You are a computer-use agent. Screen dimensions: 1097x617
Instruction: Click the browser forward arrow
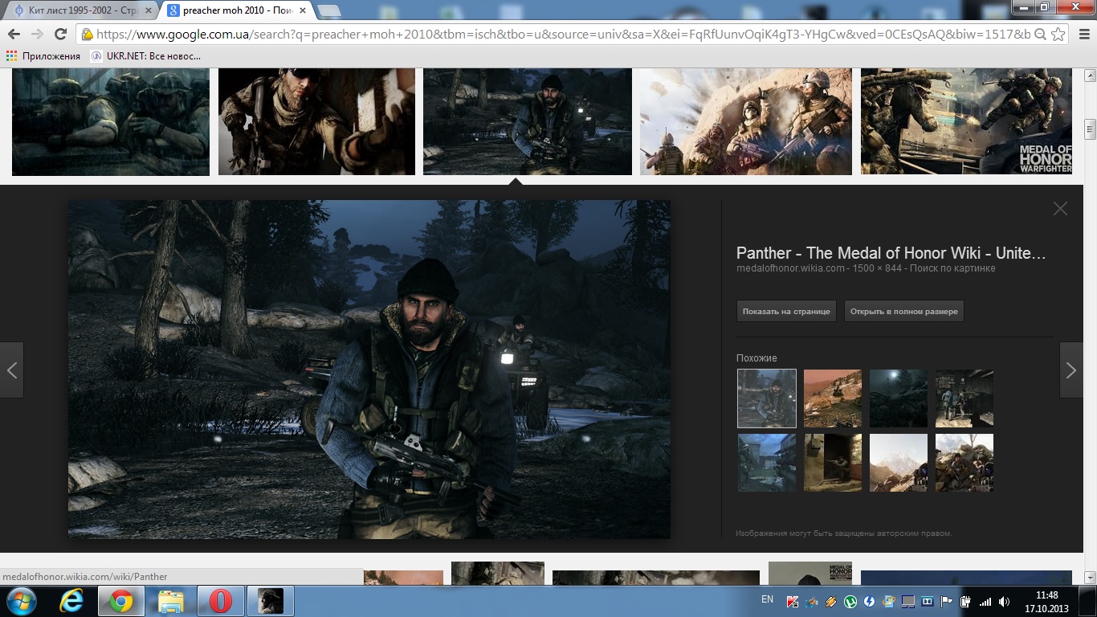click(37, 34)
